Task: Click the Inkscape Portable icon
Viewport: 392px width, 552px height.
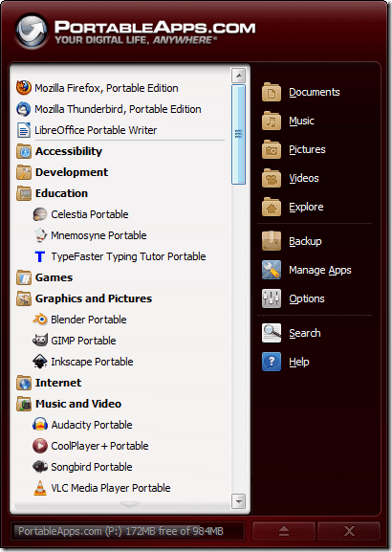Action: (x=40, y=362)
